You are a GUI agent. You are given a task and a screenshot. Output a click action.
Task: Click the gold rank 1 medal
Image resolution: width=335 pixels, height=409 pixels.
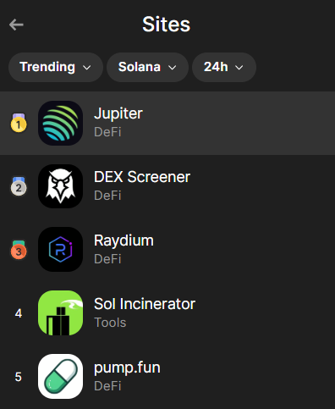pos(19,123)
